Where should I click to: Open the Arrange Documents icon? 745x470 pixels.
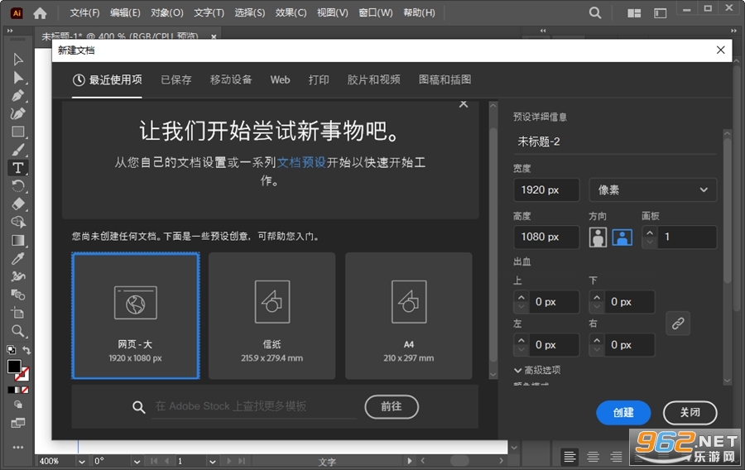tap(634, 12)
